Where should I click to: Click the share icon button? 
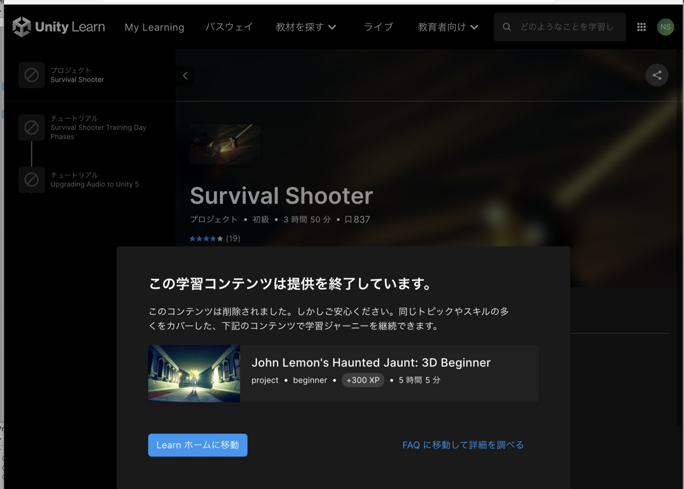[657, 75]
